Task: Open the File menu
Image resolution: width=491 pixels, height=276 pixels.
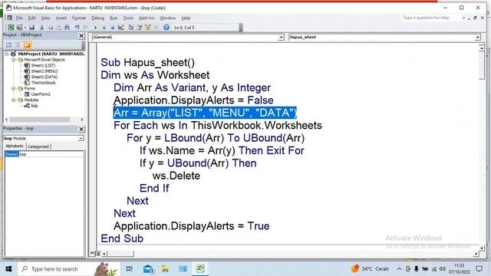Action: click(19, 18)
